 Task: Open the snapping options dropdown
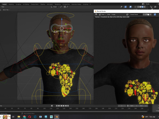pos(68,7)
